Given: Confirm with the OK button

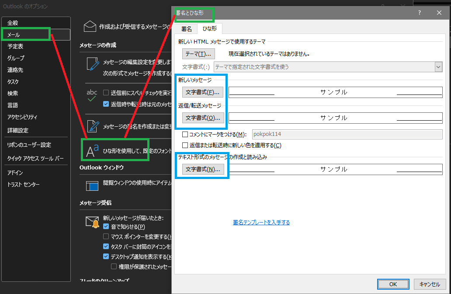Looking at the screenshot, I should 393,284.
